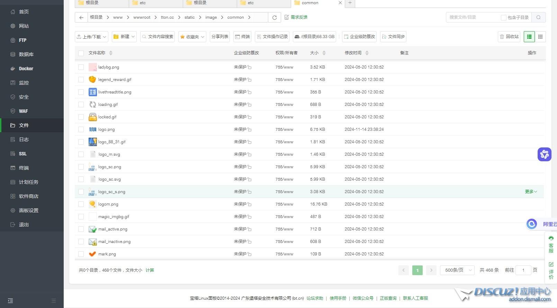The width and height of the screenshot is (557, 308).
Task: Open the recycle bin
Action: tap(509, 37)
